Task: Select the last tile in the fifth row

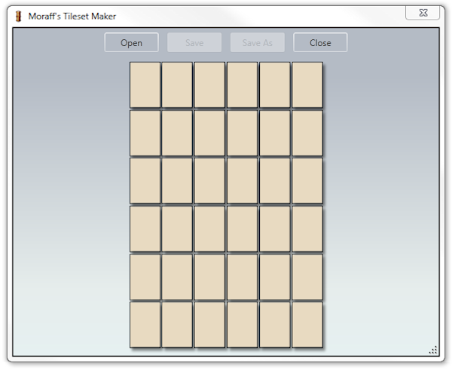Action: coord(307,277)
